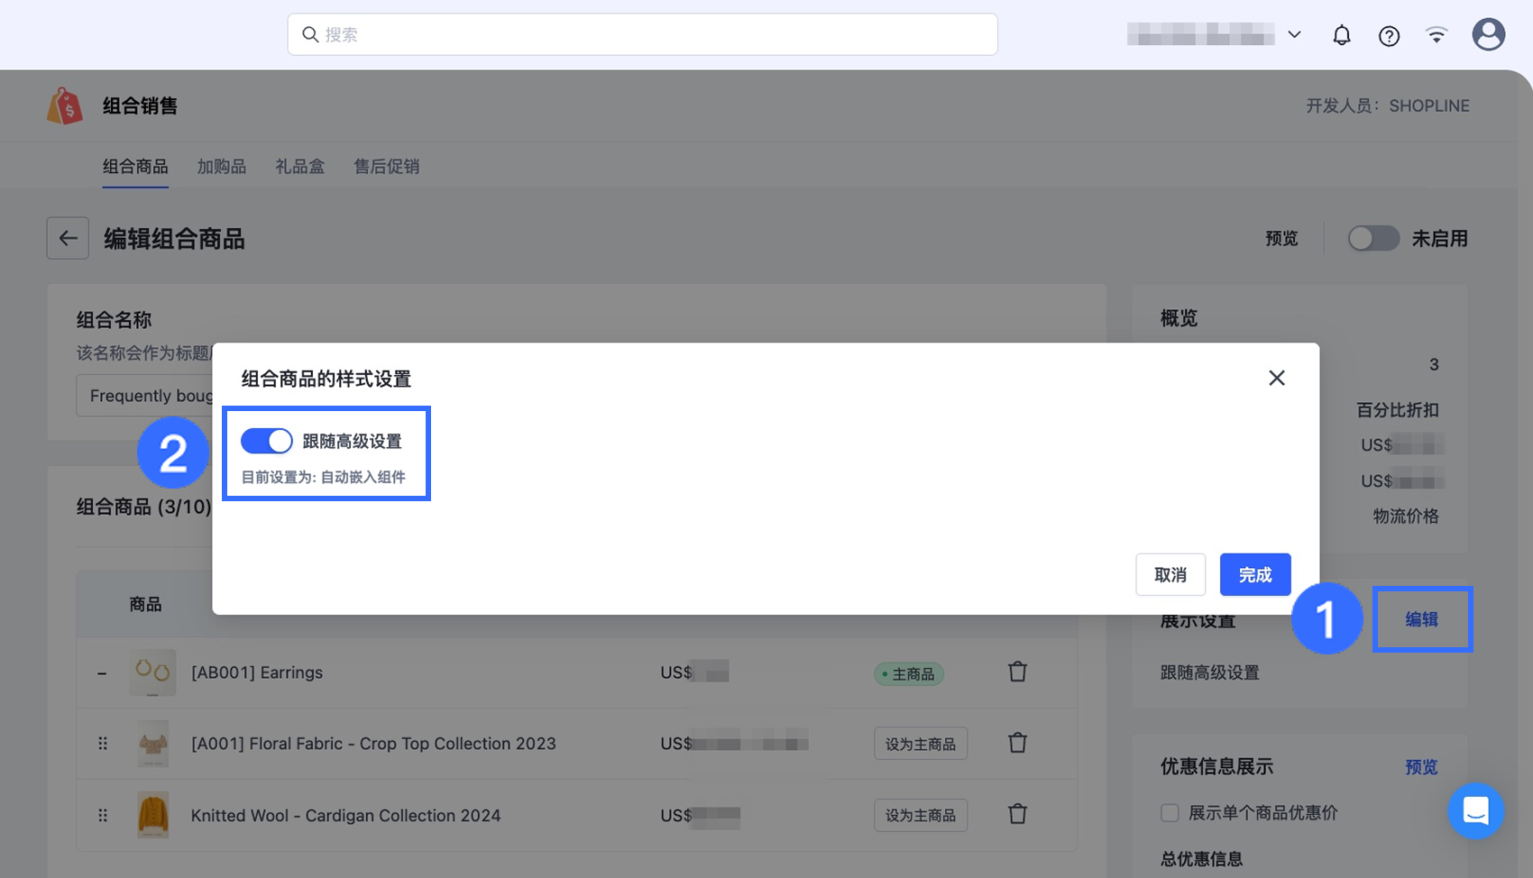The width and height of the screenshot is (1533, 878).
Task: Click 编辑 link for display settings
Action: click(x=1422, y=619)
